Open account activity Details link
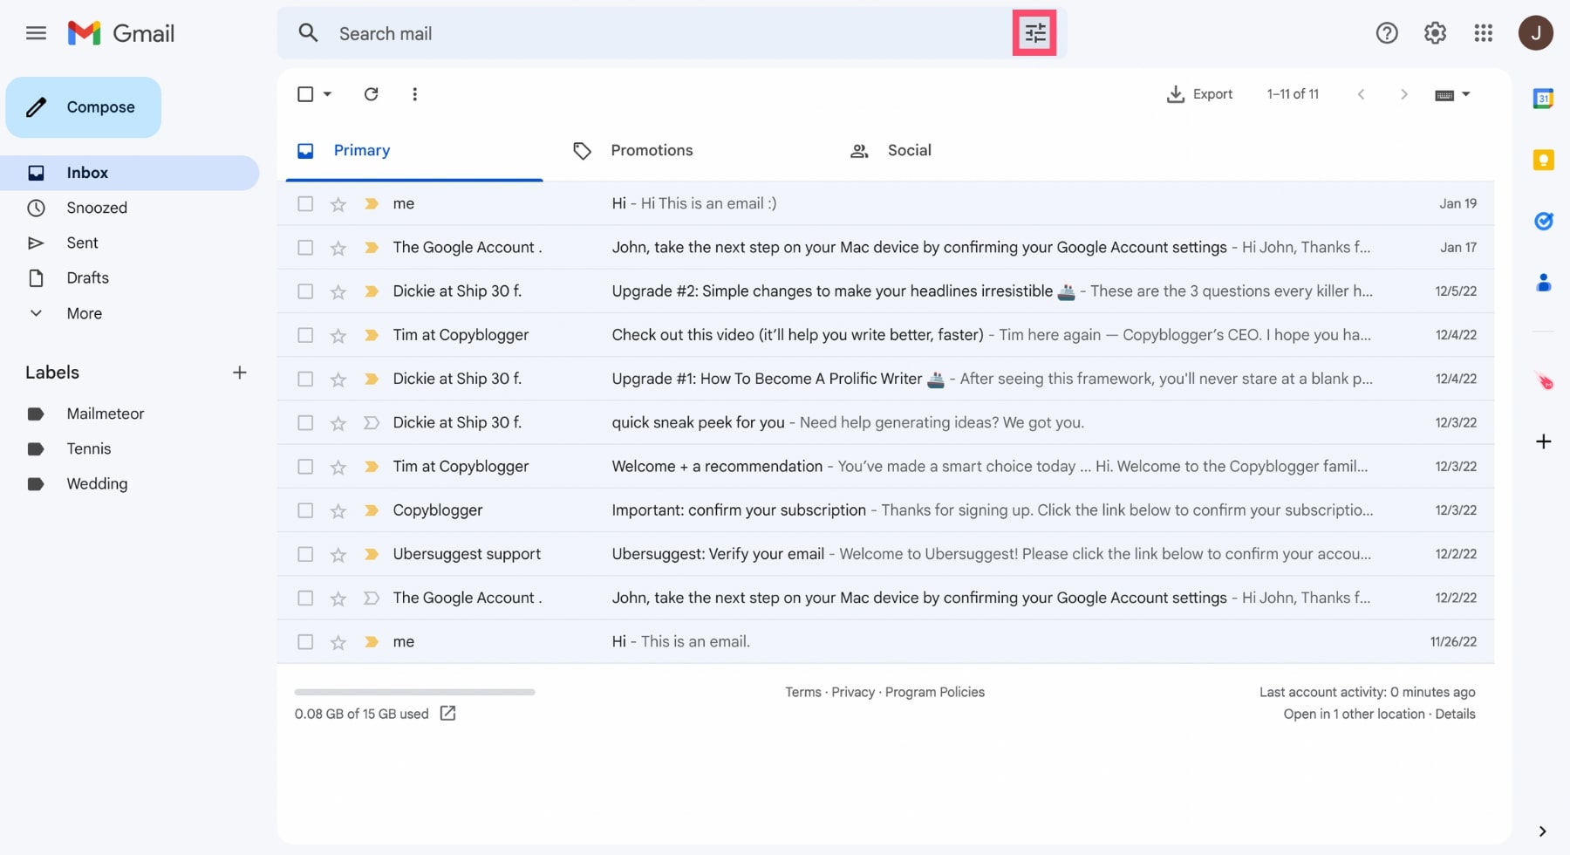 click(x=1455, y=714)
